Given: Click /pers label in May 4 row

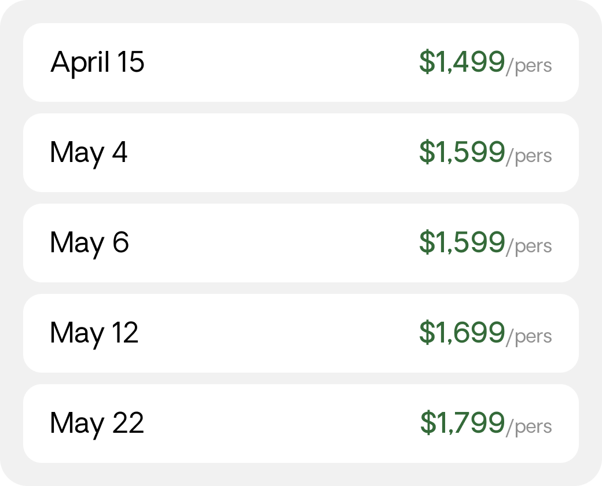Looking at the screenshot, I should coord(528,156).
